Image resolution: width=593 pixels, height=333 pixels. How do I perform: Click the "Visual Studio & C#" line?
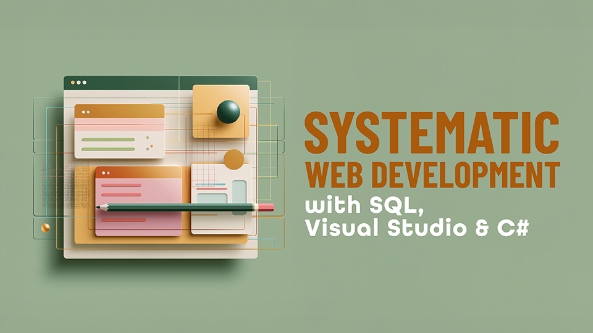coord(417,228)
